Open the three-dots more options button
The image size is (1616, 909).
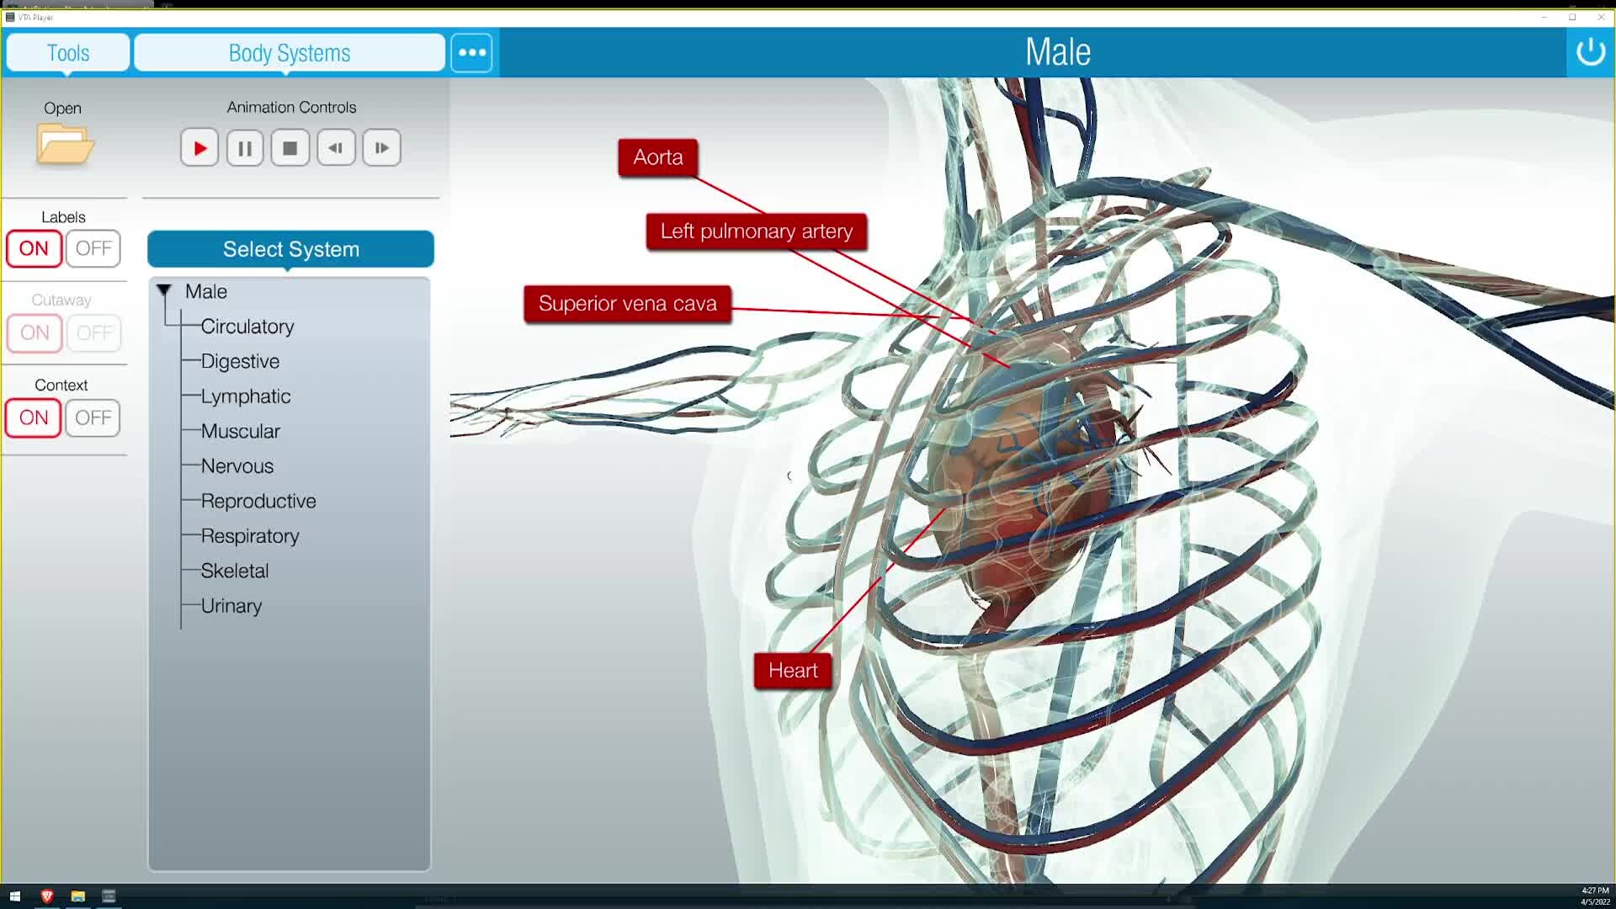[x=471, y=52]
